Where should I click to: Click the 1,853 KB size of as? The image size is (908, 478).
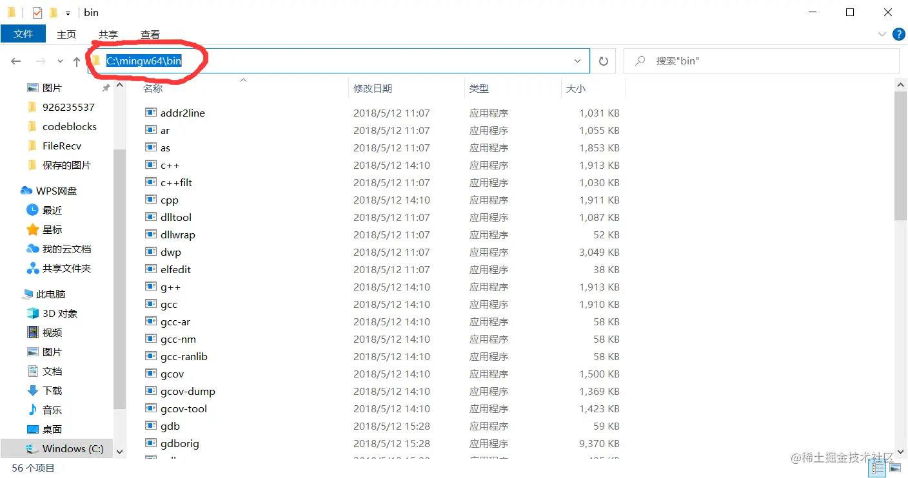coord(599,148)
